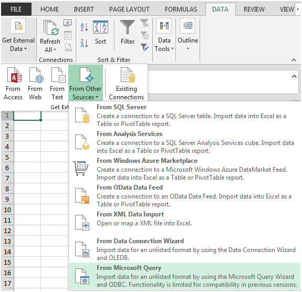Sort Z to A descending
The image size is (302, 292).
(84, 44)
